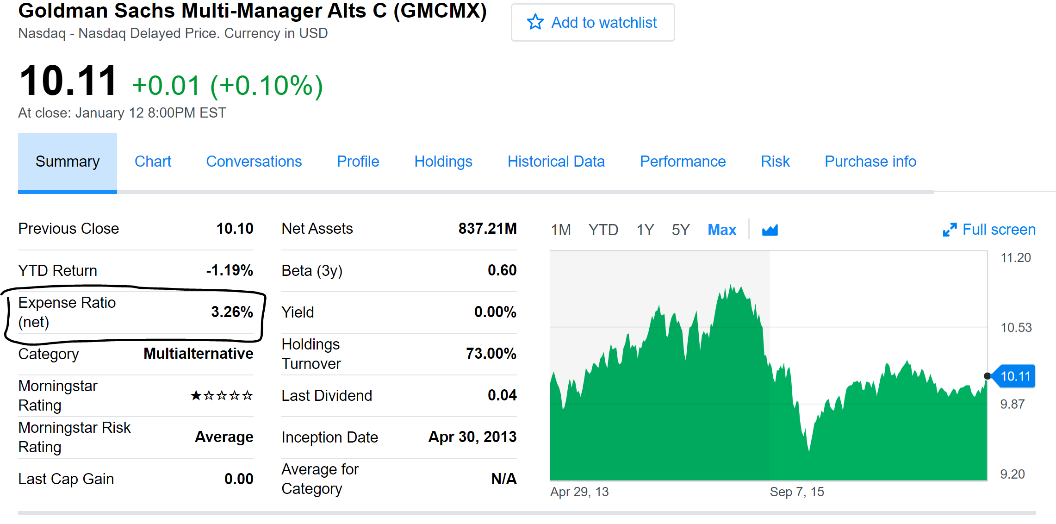1056x524 pixels.
Task: Click the 10.53 axis label on chart
Action: click(x=1016, y=328)
